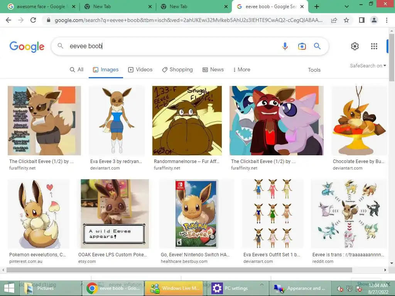
Task: Open the Chrome profile avatar
Action: click(x=374, y=20)
